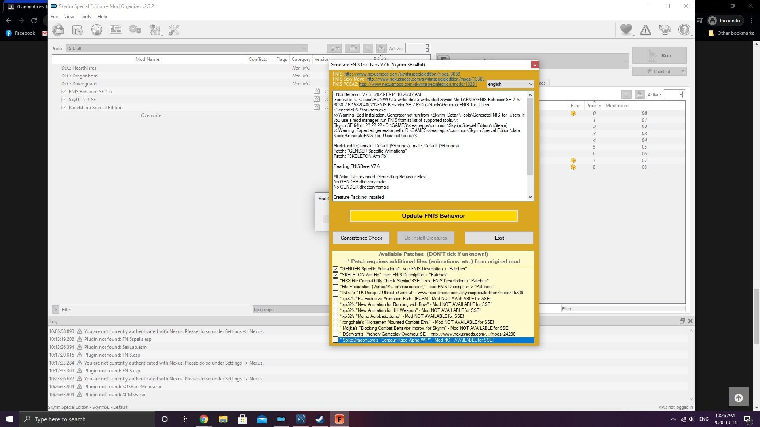
Task: Click the FNIS app icon in taskbar
Action: pos(339,419)
